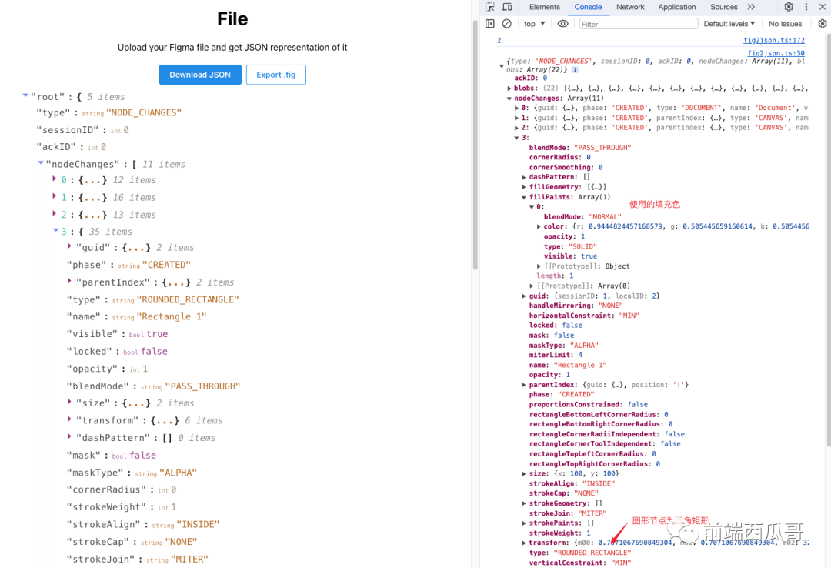The width and height of the screenshot is (831, 568).
Task: Expand fillGeometry in console
Action: [x=524, y=187]
